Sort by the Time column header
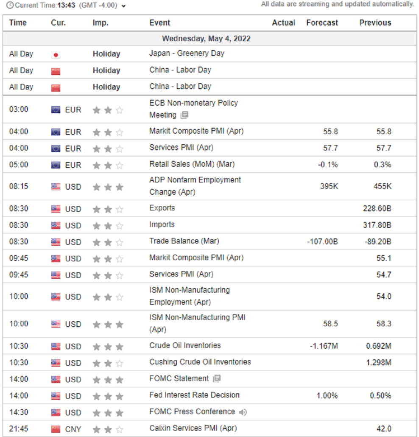The width and height of the screenshot is (419, 437). [x=18, y=23]
